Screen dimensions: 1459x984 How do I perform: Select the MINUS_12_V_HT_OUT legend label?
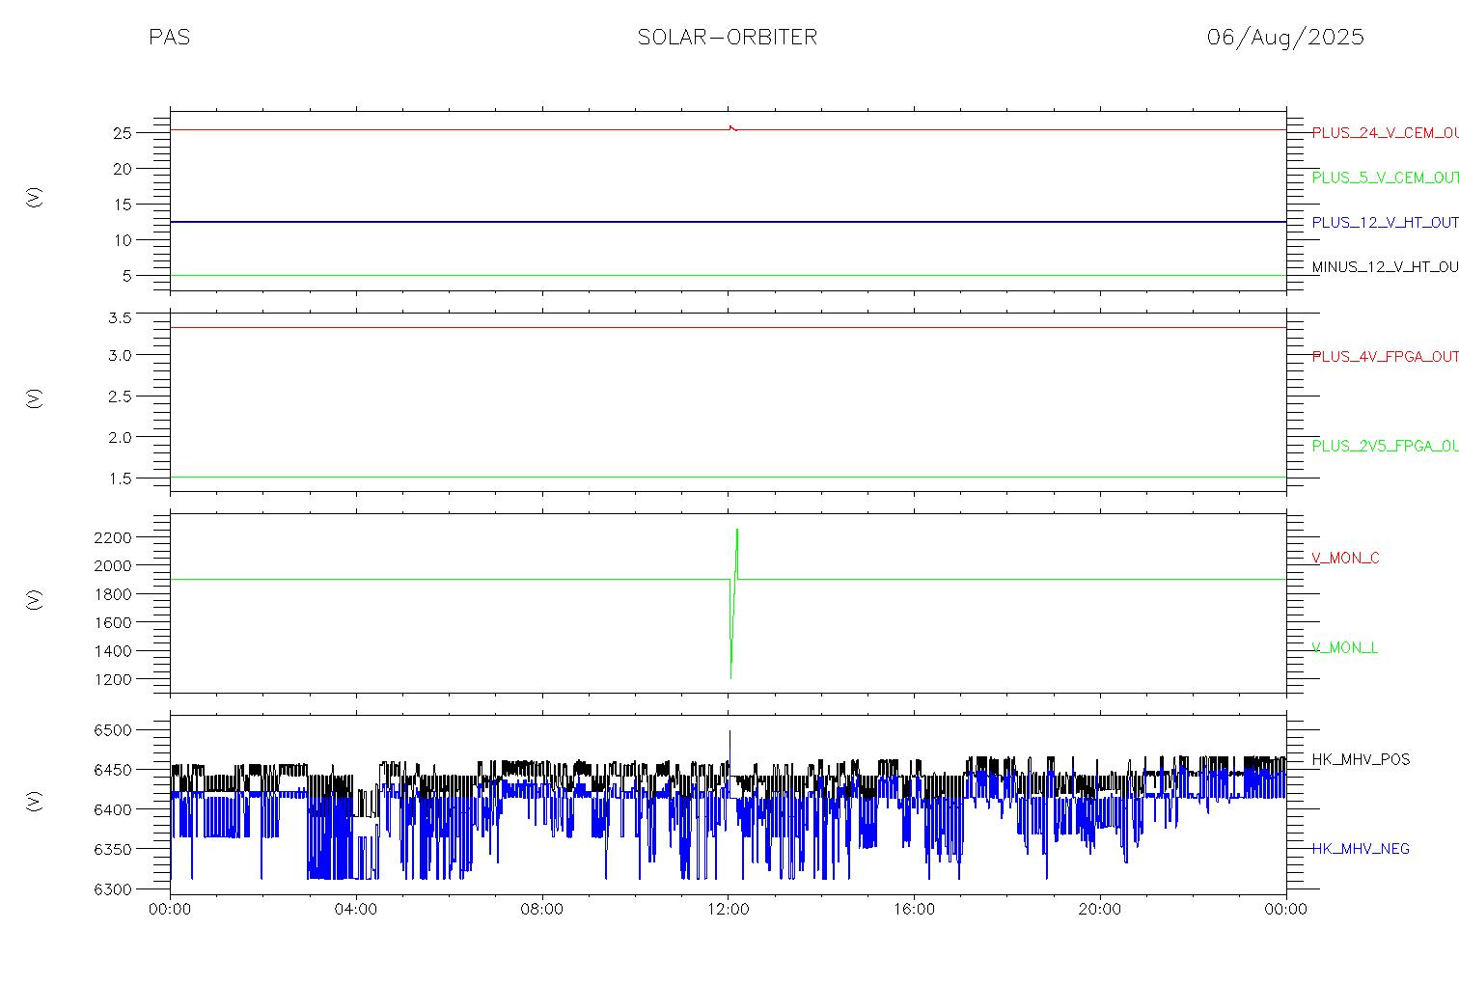point(1385,267)
